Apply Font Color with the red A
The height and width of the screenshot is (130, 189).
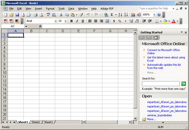point(174,21)
